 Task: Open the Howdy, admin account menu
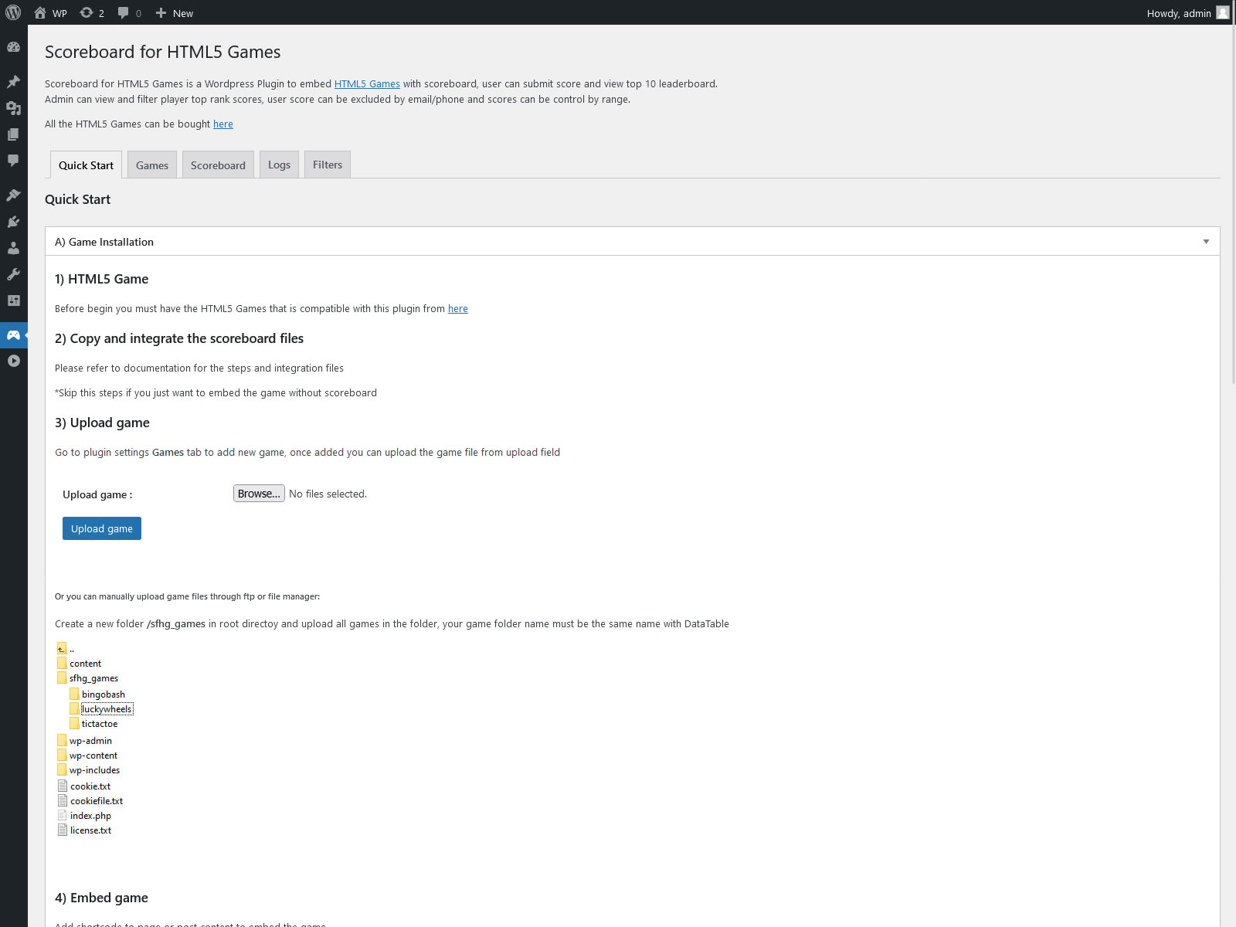click(x=1186, y=13)
